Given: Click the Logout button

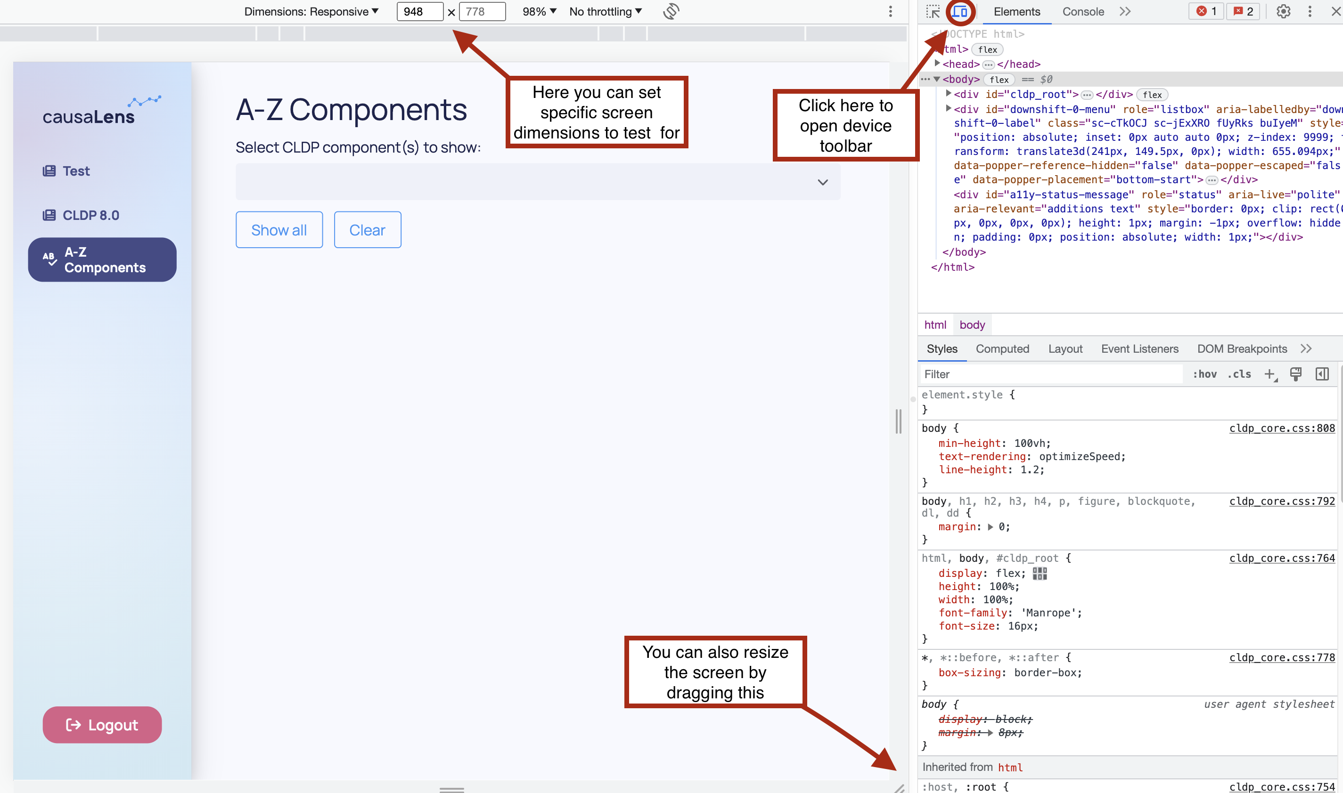Looking at the screenshot, I should [102, 725].
